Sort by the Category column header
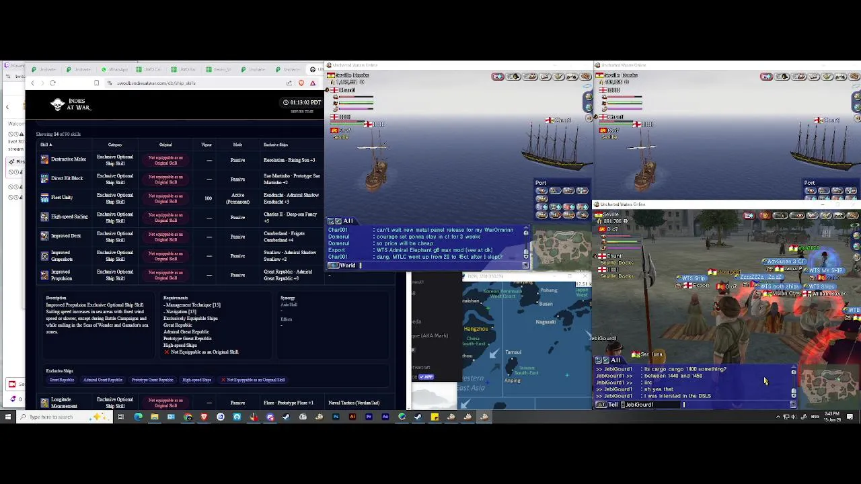 tap(115, 145)
